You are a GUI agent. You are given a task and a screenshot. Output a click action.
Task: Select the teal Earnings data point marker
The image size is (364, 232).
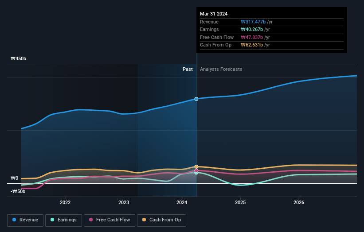click(x=196, y=173)
